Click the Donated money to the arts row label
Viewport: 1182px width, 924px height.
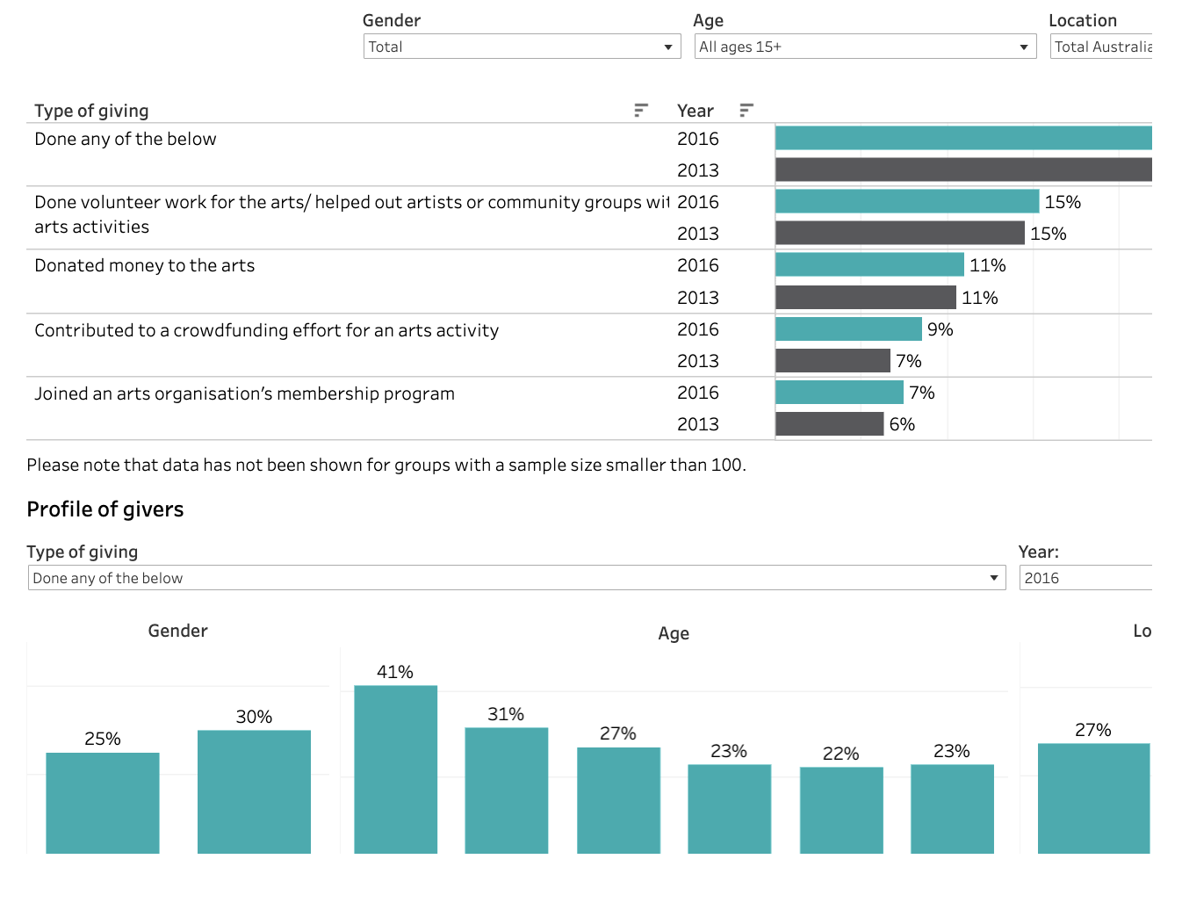pyautogui.click(x=145, y=265)
